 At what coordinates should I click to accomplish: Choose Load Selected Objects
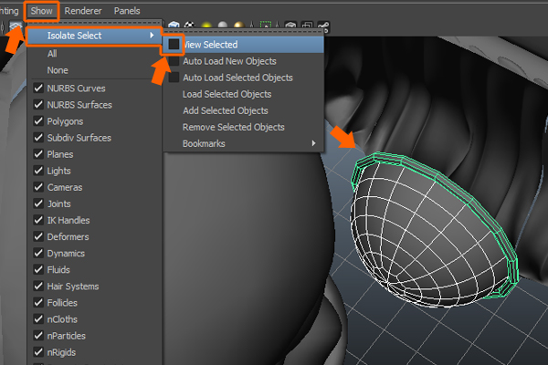[x=227, y=94]
